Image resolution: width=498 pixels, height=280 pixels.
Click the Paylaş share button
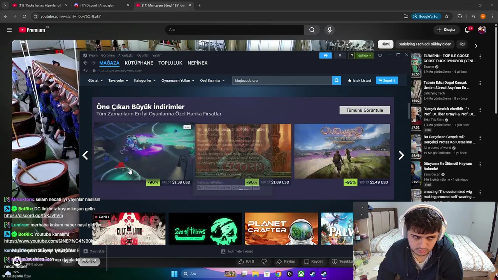click(285, 261)
